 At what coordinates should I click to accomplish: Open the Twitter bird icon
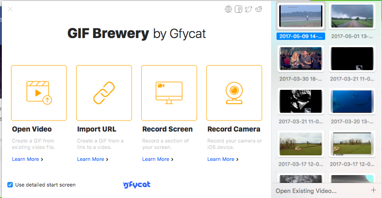tap(249, 9)
